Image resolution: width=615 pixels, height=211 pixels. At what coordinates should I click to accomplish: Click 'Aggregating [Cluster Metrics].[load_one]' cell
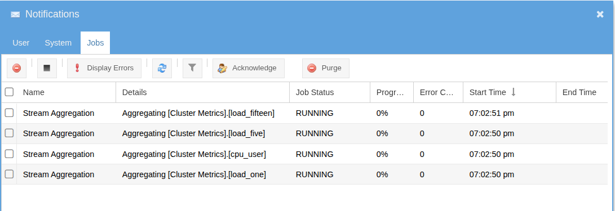[x=194, y=174]
